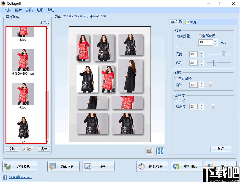Click the 边距 slider handle
The width and height of the screenshot is (240, 182).
point(215,63)
